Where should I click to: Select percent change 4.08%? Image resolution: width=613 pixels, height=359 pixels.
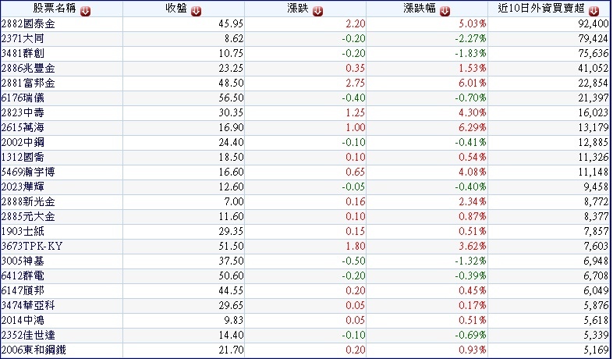tap(473, 172)
